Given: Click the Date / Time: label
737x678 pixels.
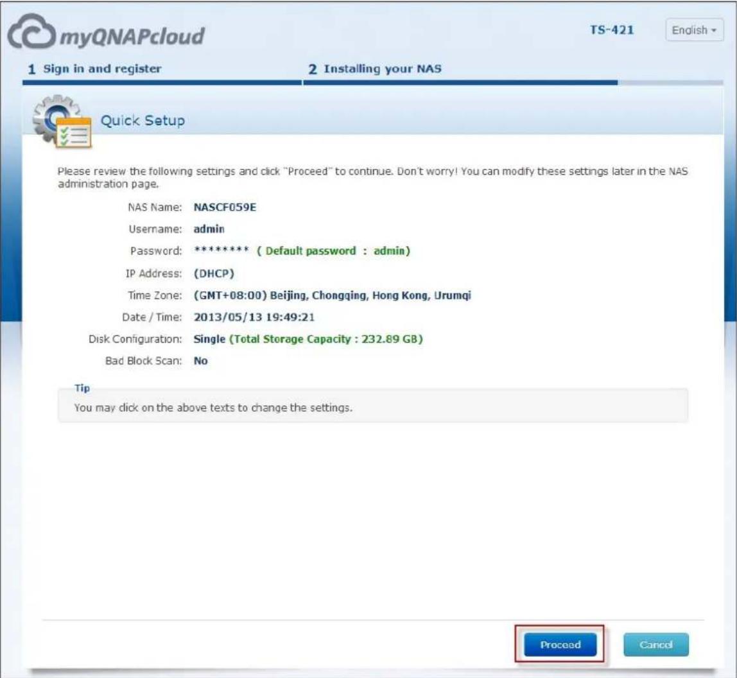Looking at the screenshot, I should (x=152, y=317).
